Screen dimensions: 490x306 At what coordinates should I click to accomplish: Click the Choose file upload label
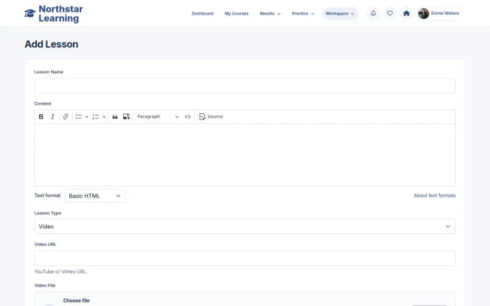click(76, 300)
